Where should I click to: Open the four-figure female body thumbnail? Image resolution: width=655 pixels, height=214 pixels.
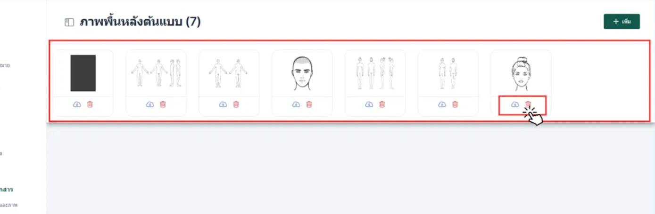click(x=375, y=73)
